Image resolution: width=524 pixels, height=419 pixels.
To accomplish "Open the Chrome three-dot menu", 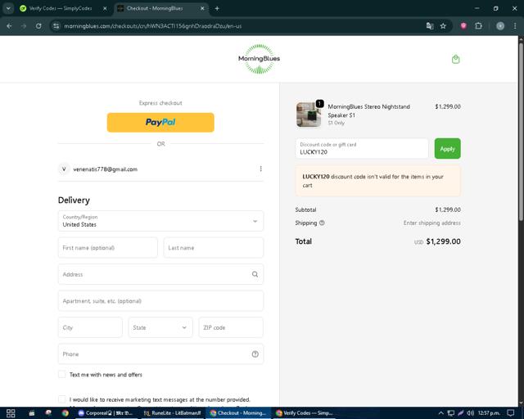I will click(x=515, y=26).
